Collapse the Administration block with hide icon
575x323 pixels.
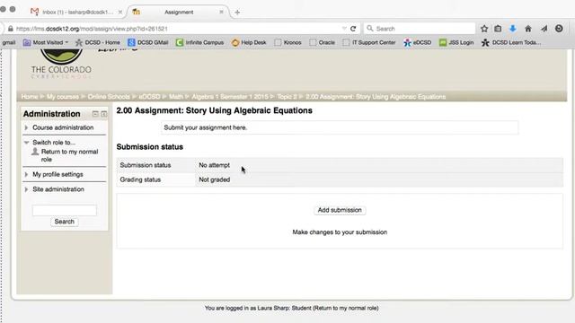pyautogui.click(x=95, y=114)
